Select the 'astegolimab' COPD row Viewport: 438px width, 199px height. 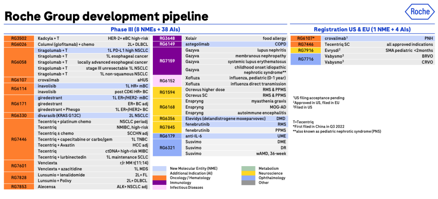click(234, 44)
